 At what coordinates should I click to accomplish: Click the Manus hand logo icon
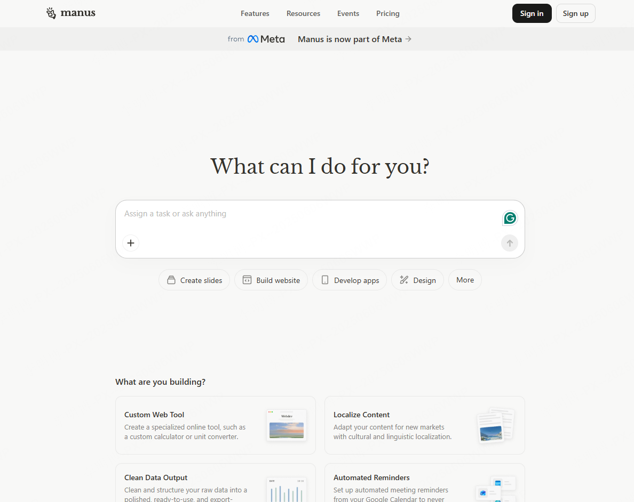pos(51,13)
